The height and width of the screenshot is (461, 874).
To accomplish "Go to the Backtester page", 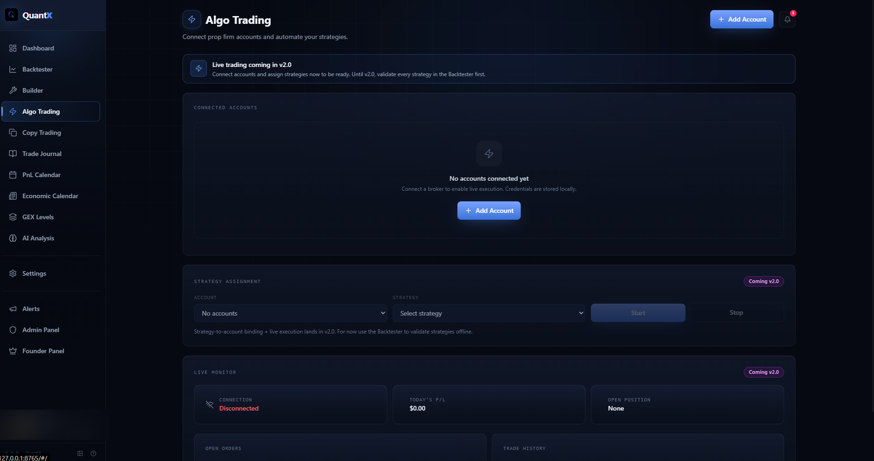I will (x=51, y=69).
